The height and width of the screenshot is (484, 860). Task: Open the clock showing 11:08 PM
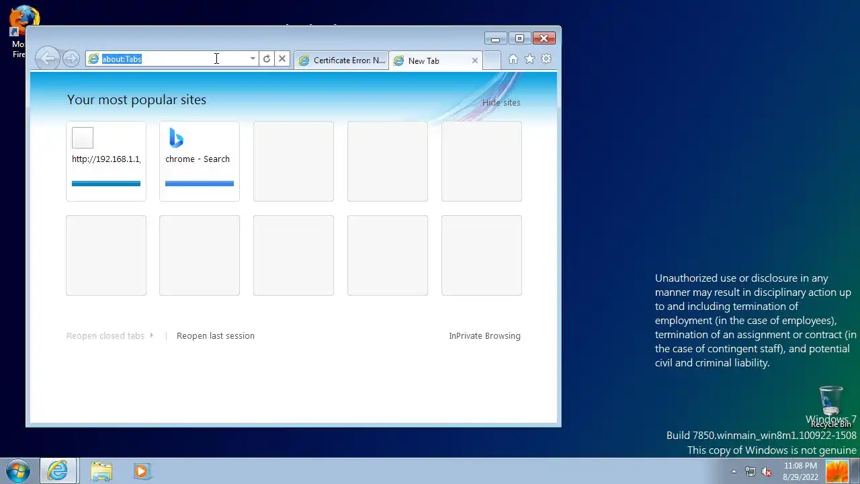point(800,471)
